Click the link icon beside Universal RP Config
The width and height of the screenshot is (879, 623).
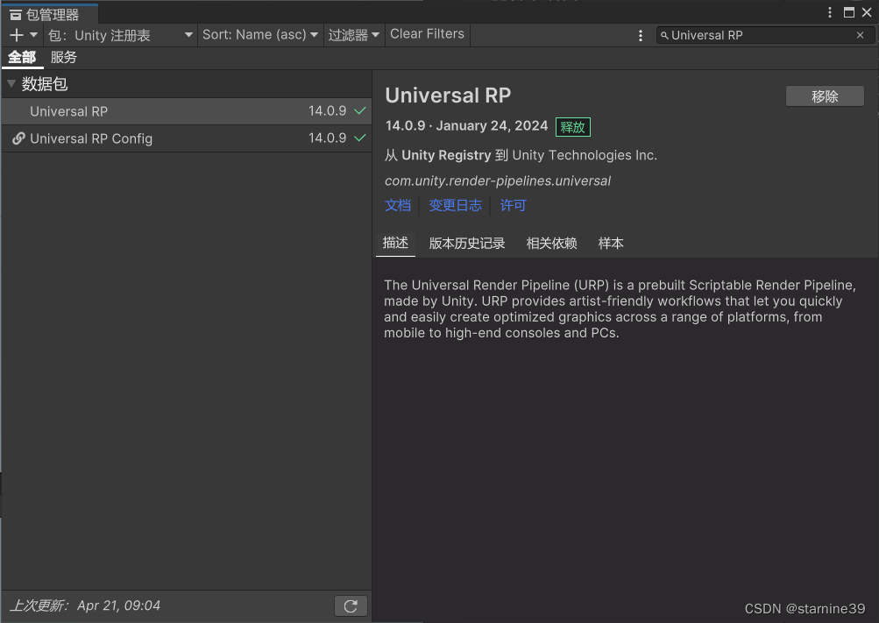tap(18, 138)
